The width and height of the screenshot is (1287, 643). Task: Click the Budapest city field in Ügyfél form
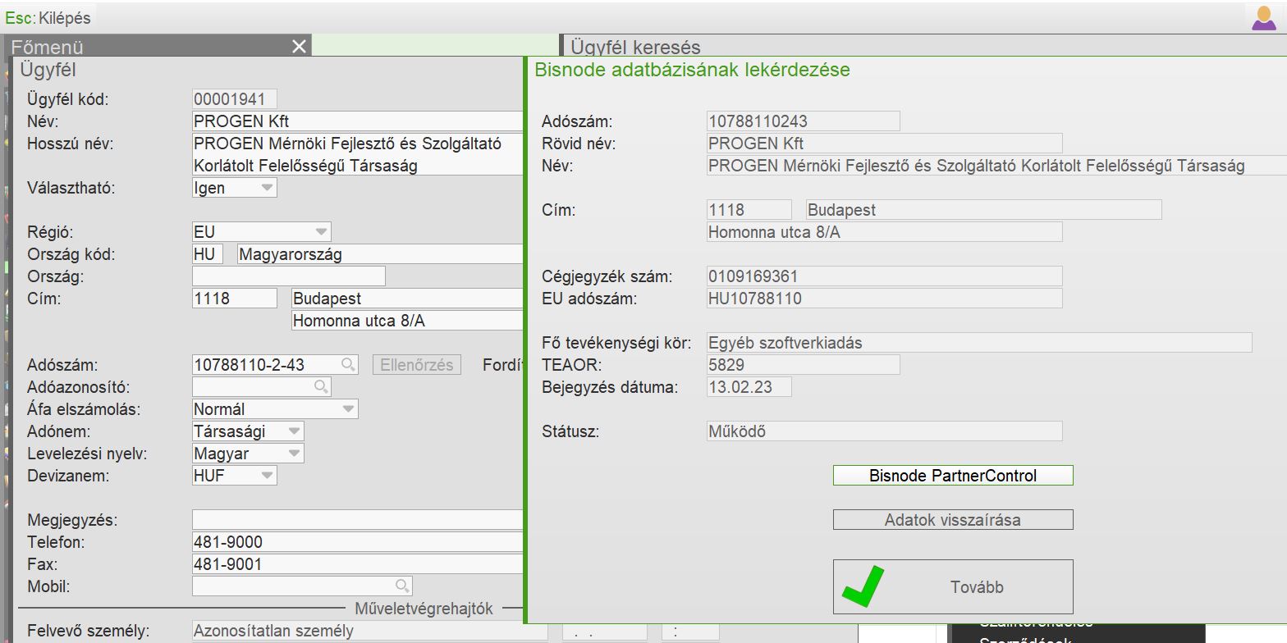point(408,299)
